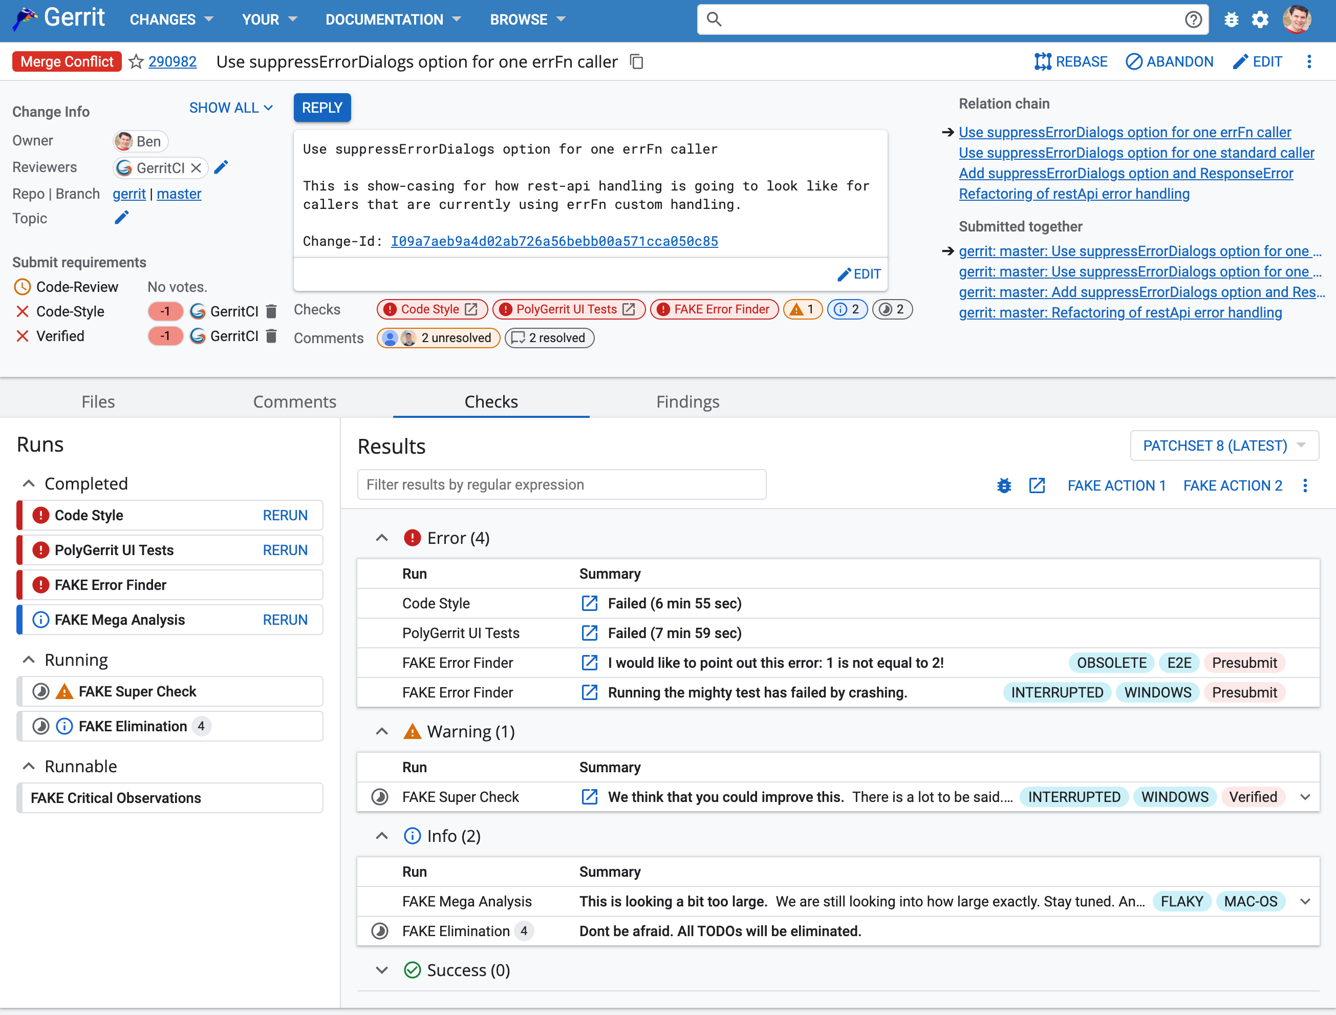Click the FAKE MEGA ANALYSIS RERUN button
The image size is (1336, 1015).
tap(285, 620)
